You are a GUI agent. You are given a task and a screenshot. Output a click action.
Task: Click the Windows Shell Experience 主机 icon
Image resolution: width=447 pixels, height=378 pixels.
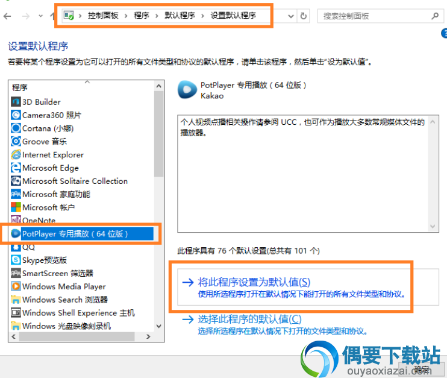click(16, 312)
